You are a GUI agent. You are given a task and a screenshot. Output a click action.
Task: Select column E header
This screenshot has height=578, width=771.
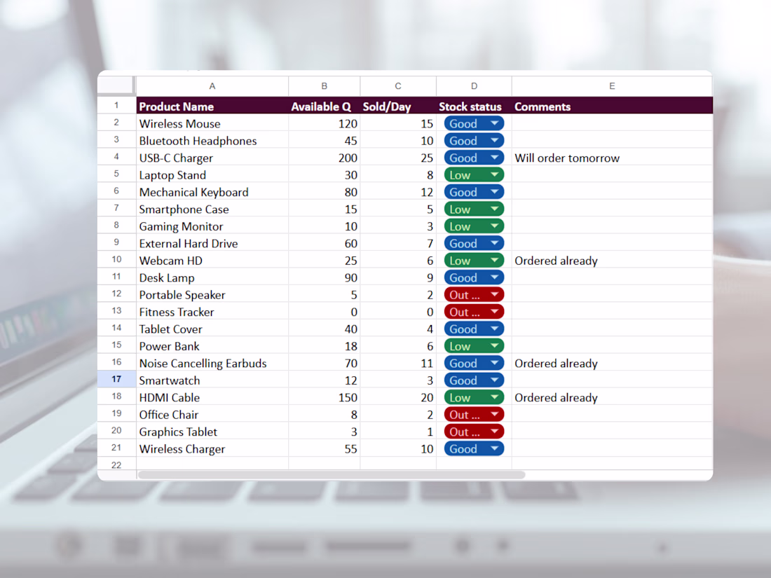tap(612, 86)
